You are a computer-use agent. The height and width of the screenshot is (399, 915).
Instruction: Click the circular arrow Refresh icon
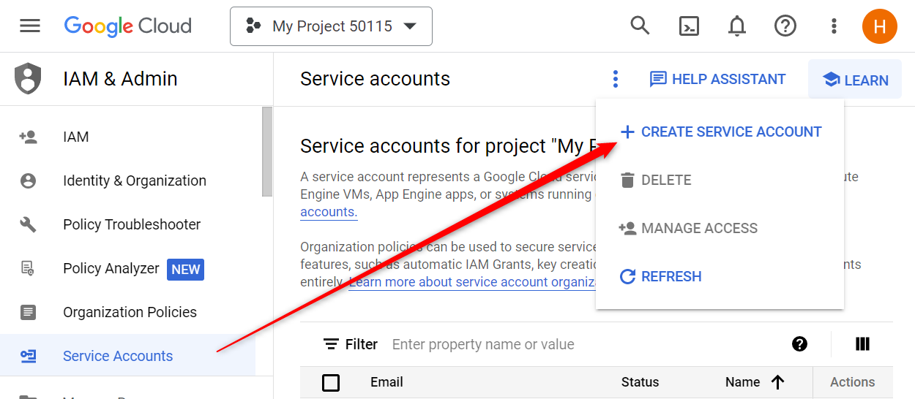(627, 276)
